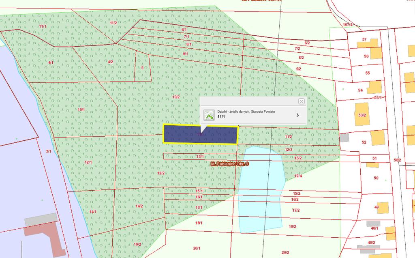
Task: Select parcel label 18/1
Action: 199,223
